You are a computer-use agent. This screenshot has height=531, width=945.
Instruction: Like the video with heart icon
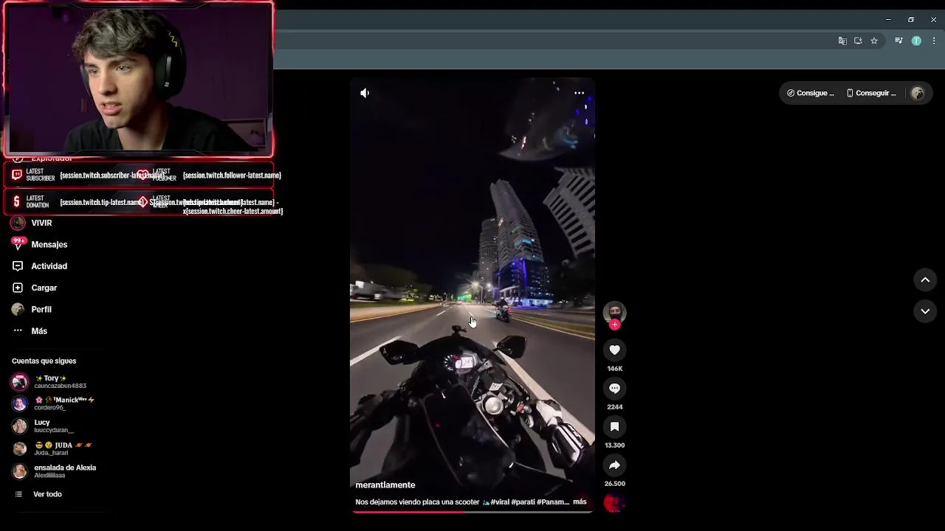coord(614,350)
